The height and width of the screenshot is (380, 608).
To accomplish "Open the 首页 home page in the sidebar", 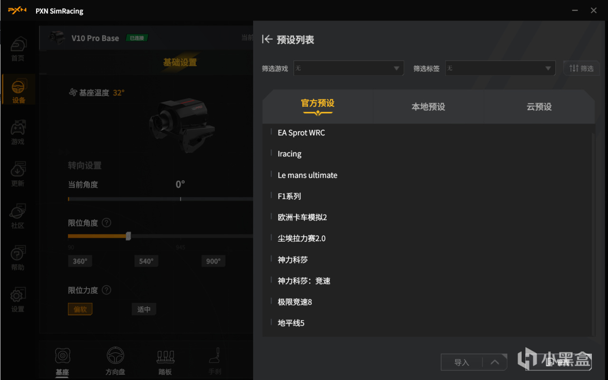I will pyautogui.click(x=18, y=49).
